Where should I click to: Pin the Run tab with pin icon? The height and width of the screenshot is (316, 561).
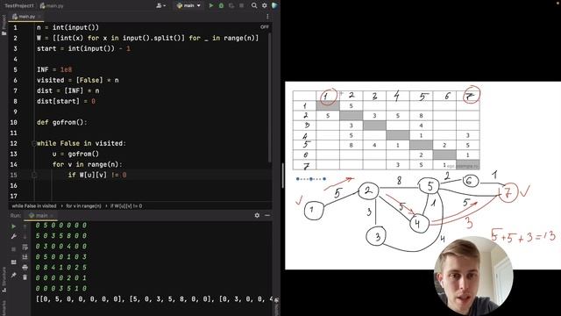(x=14, y=275)
